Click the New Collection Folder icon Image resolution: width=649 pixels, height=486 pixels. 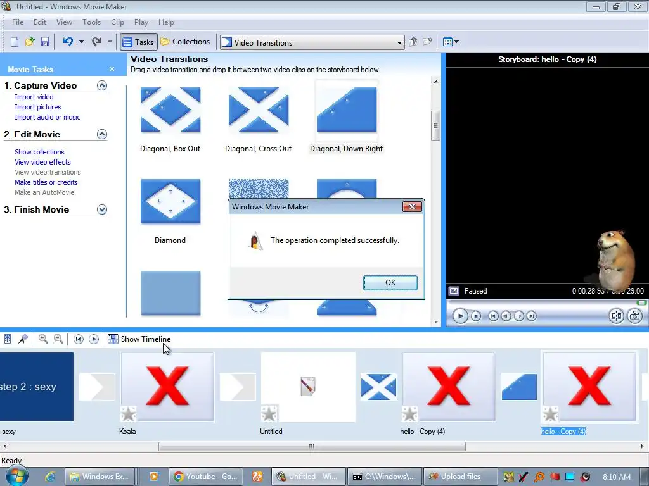[427, 42]
